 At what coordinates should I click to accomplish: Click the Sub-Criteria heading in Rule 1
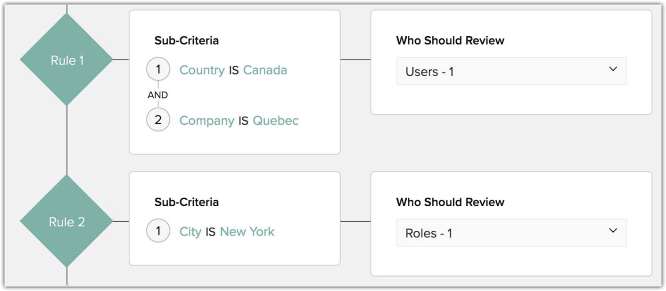tap(187, 40)
